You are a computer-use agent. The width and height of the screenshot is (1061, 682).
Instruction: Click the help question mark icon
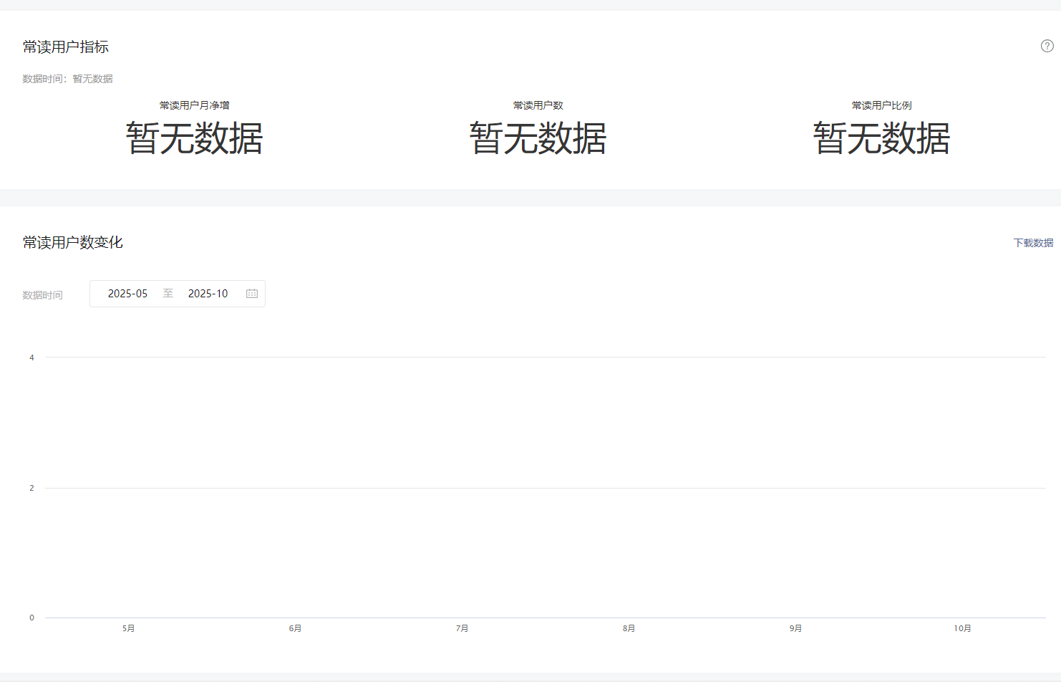pyautogui.click(x=1047, y=46)
